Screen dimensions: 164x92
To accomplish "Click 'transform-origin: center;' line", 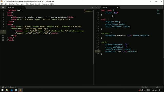I will [118, 49].
